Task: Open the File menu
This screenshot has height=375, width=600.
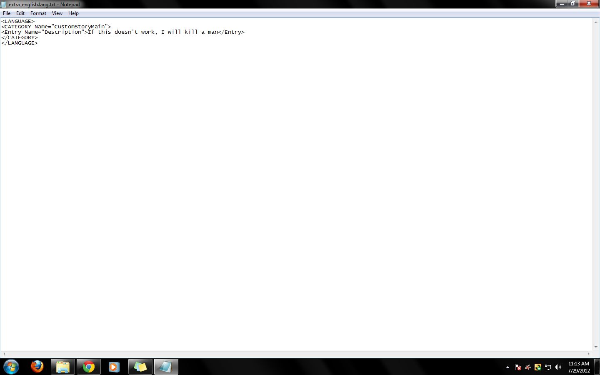Action: coord(7,13)
